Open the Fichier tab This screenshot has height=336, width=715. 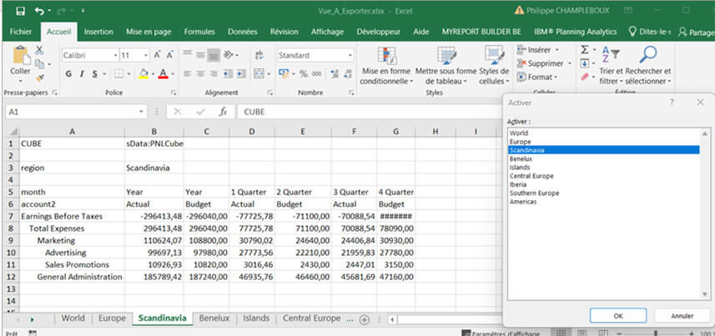[x=21, y=32]
